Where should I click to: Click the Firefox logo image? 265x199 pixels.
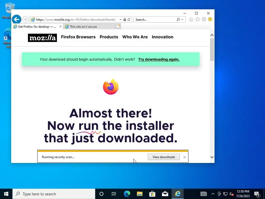(111, 87)
